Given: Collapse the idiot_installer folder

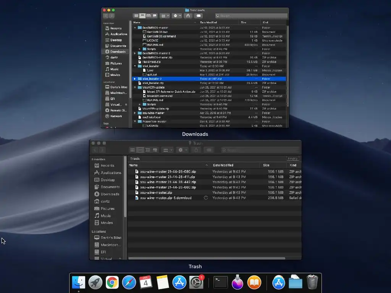Looking at the screenshot, I should pyautogui.click(x=135, y=66).
